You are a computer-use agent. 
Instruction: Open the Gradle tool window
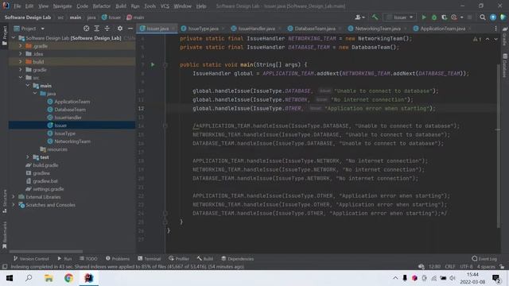coord(505,36)
